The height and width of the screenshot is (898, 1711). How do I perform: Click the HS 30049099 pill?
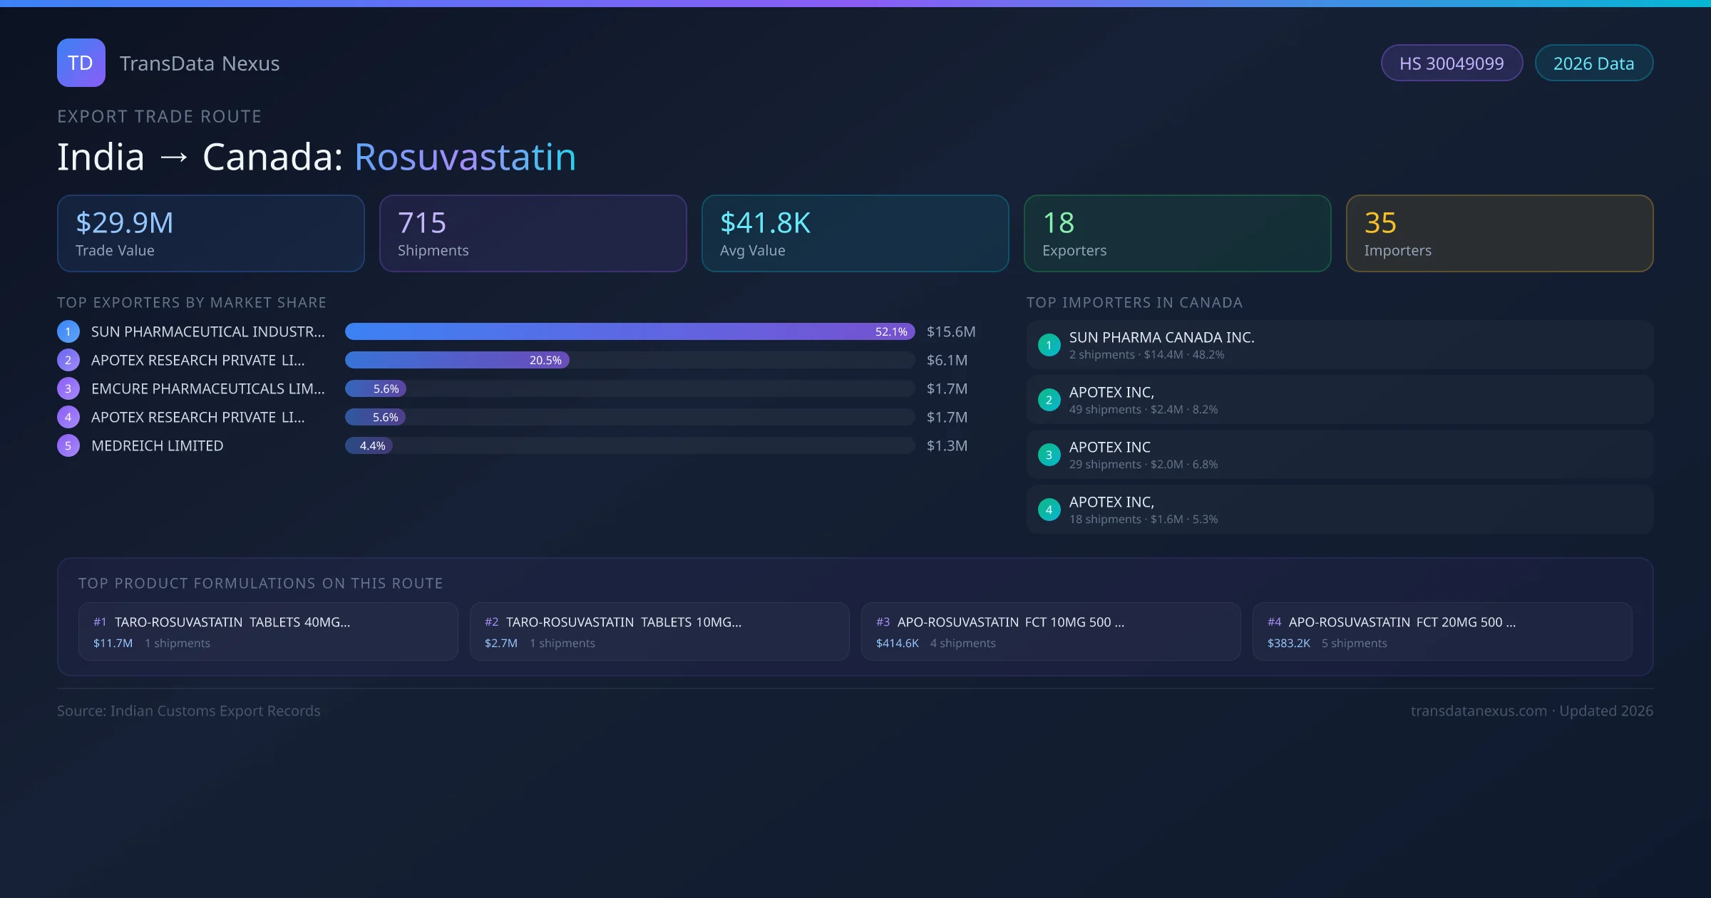click(x=1451, y=63)
